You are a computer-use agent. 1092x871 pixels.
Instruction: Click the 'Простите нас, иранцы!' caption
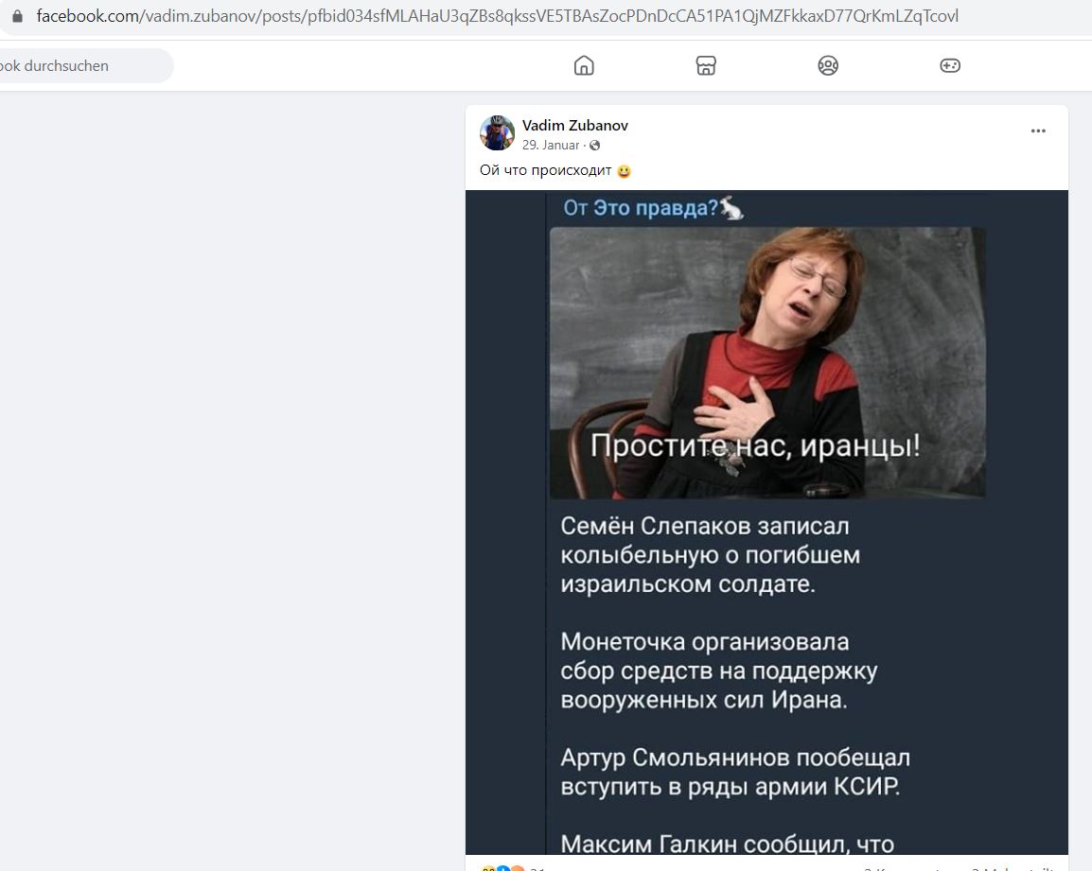(756, 445)
